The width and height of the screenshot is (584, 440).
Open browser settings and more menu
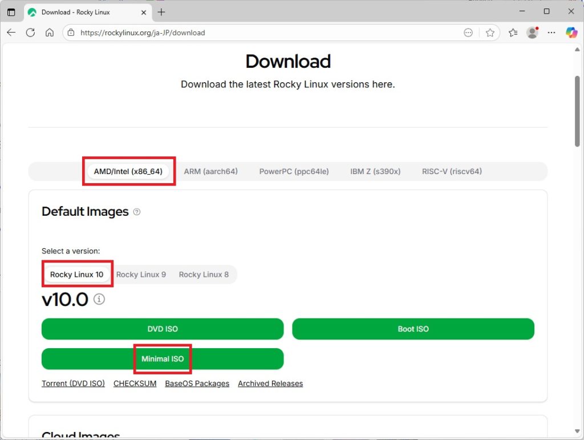(551, 33)
